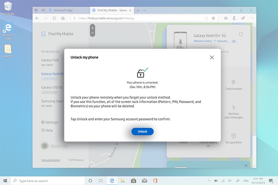
Task: Click the Find My Mobile logo
Action: coord(57,34)
